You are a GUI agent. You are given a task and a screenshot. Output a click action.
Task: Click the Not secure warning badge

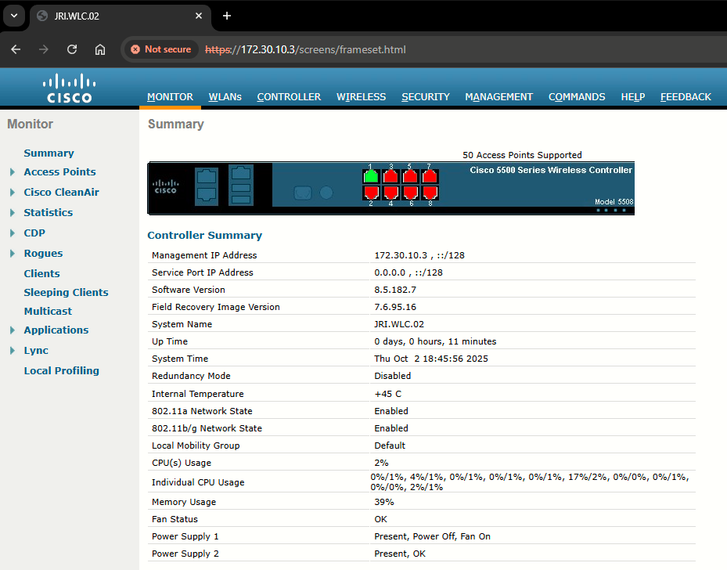[x=161, y=49]
